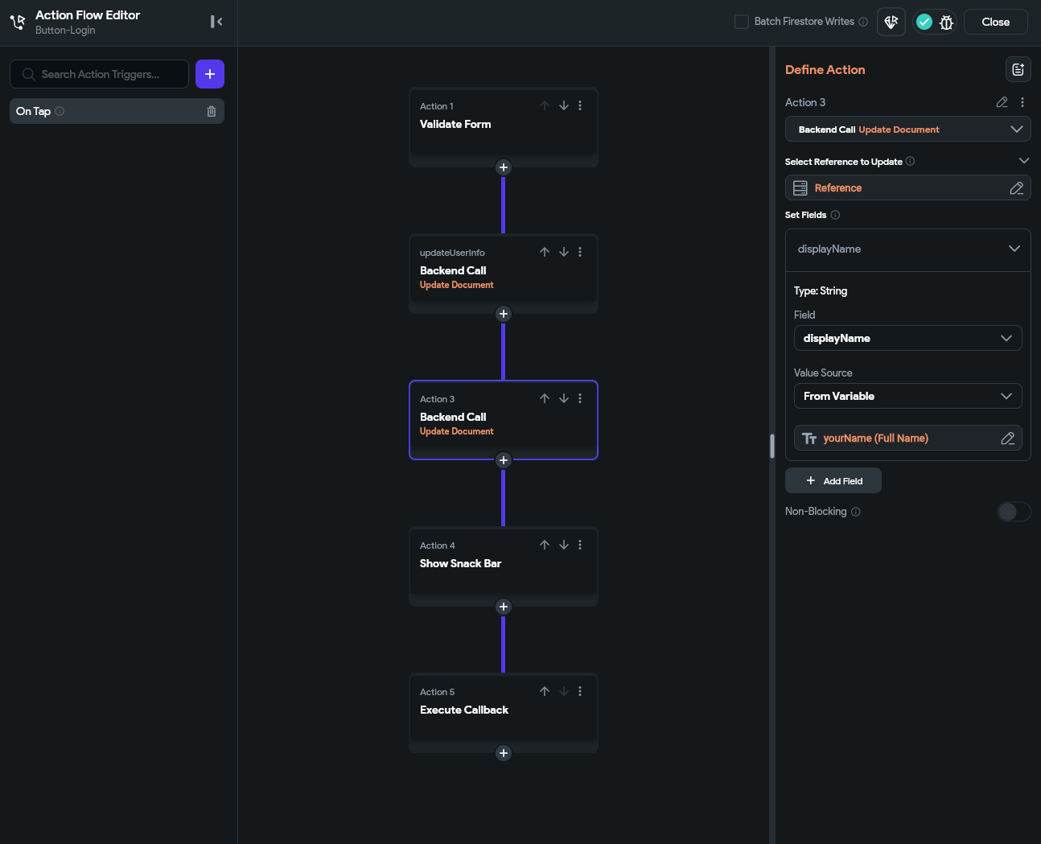Open Value Source From Variable dropdown

(907, 396)
